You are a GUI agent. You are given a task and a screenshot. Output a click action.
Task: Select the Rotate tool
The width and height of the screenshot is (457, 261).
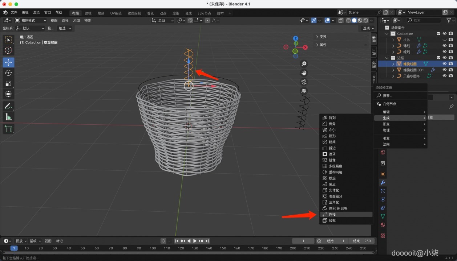tap(8, 73)
